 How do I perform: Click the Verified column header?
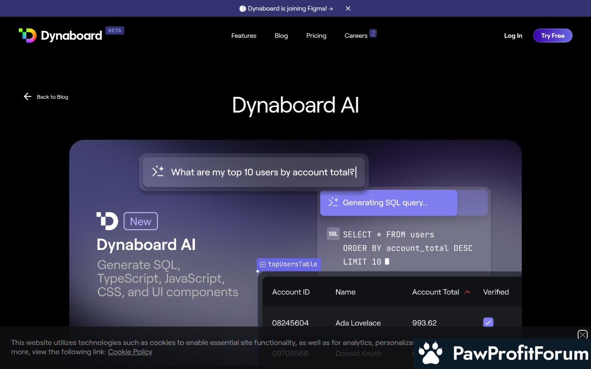(x=496, y=292)
